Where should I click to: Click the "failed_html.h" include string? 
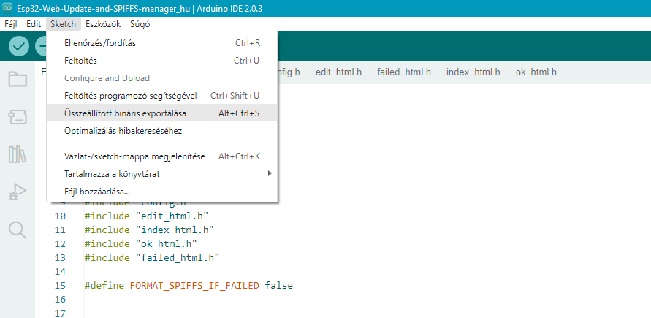[x=178, y=258]
